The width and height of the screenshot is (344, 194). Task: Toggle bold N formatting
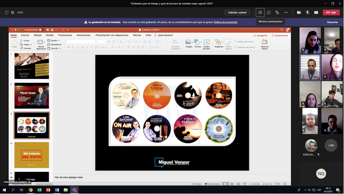pyautogui.click(x=68, y=47)
